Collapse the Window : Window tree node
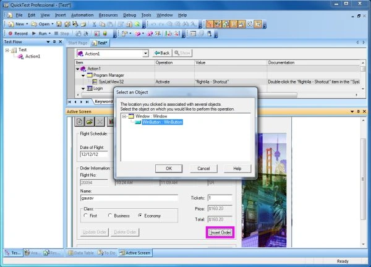 click(124, 116)
